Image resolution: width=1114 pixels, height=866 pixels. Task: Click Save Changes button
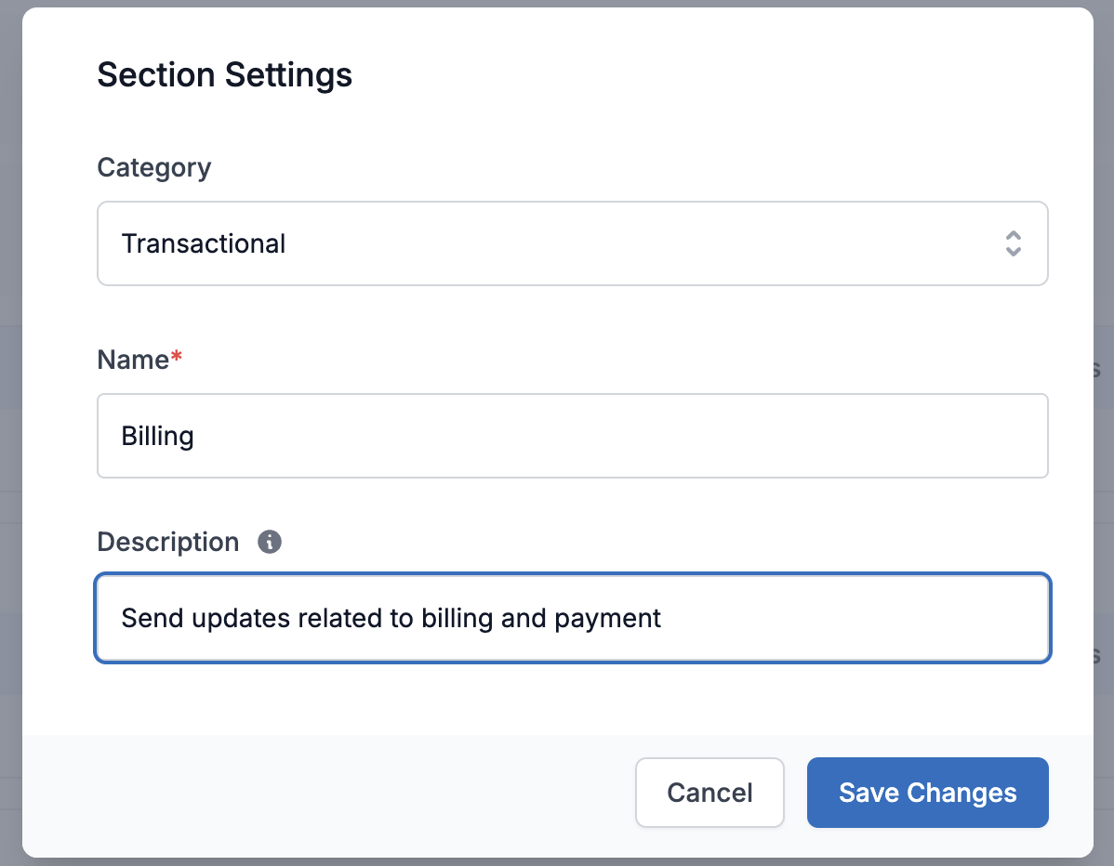(x=927, y=793)
